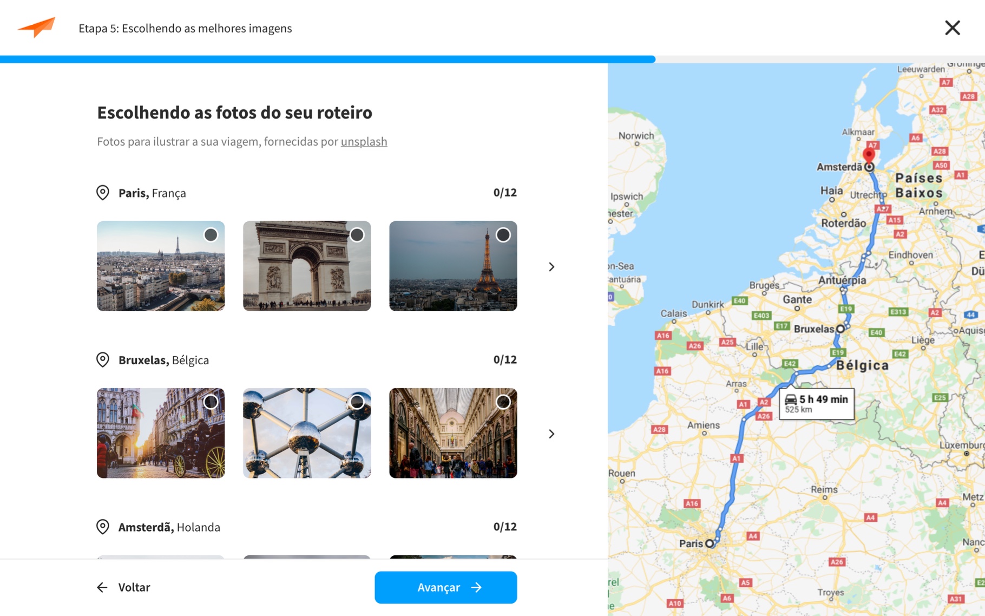Click the Gante label on map

pyautogui.click(x=797, y=299)
